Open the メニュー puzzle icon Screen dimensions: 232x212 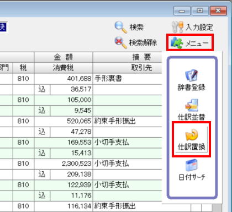tap(177, 43)
